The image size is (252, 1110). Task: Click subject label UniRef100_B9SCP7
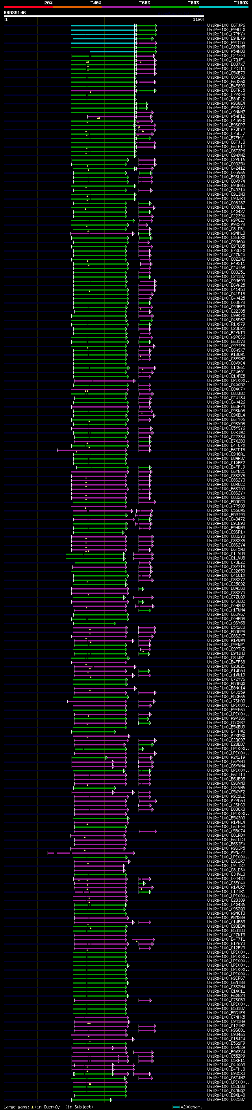[226, 125]
